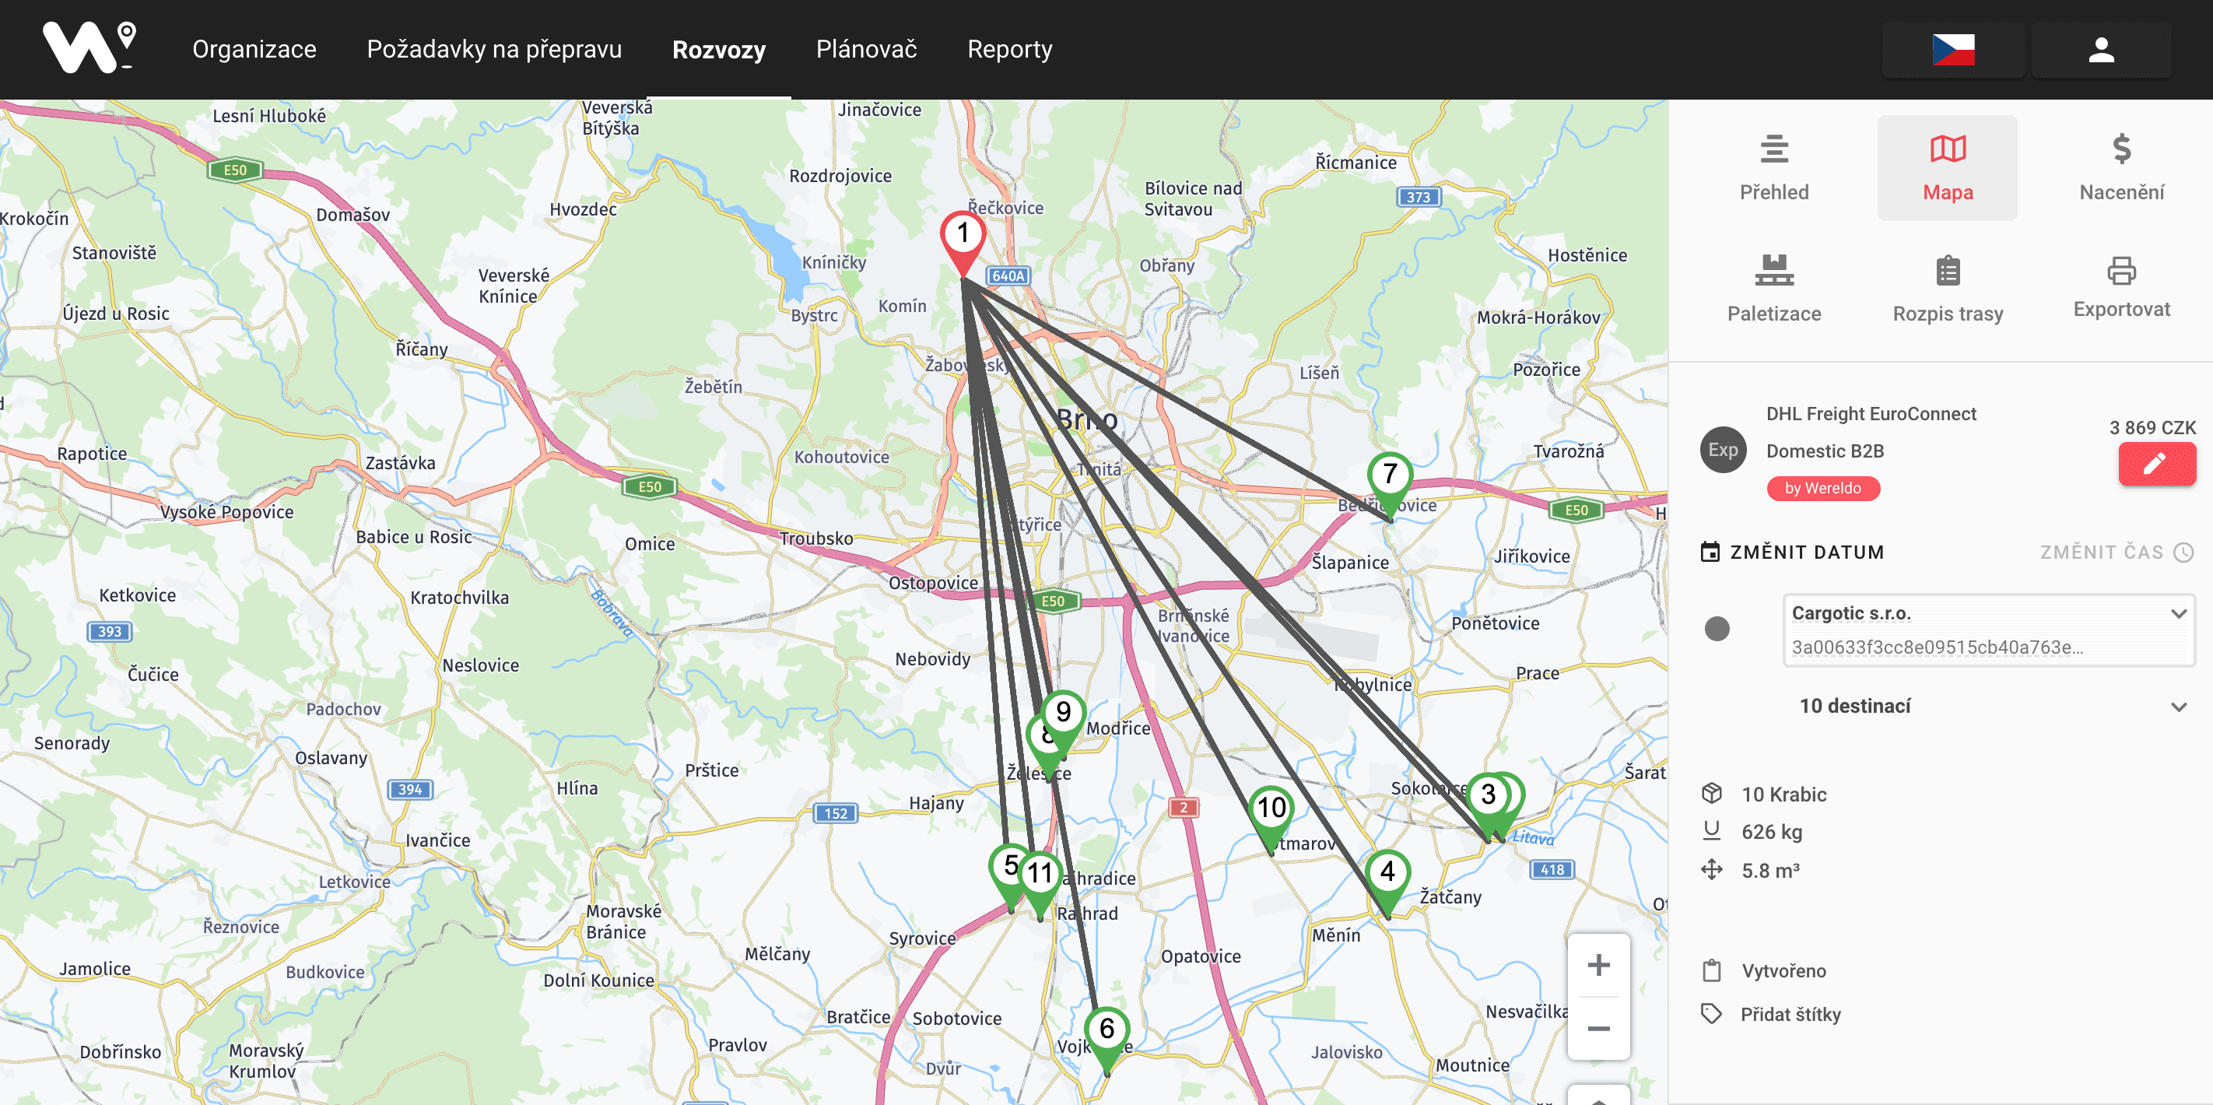
Task: Open the Plánovač menu
Action: click(866, 49)
